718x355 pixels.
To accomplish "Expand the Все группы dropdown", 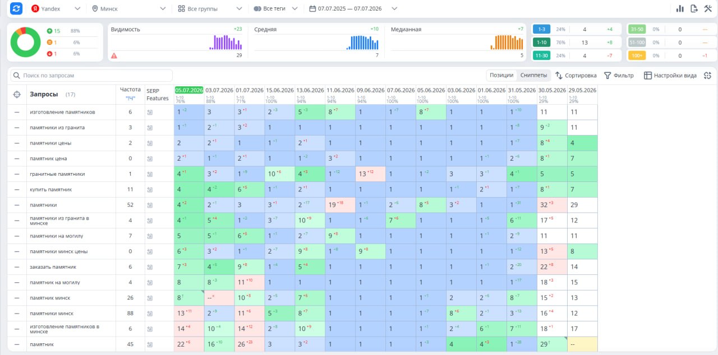I will pos(210,9).
